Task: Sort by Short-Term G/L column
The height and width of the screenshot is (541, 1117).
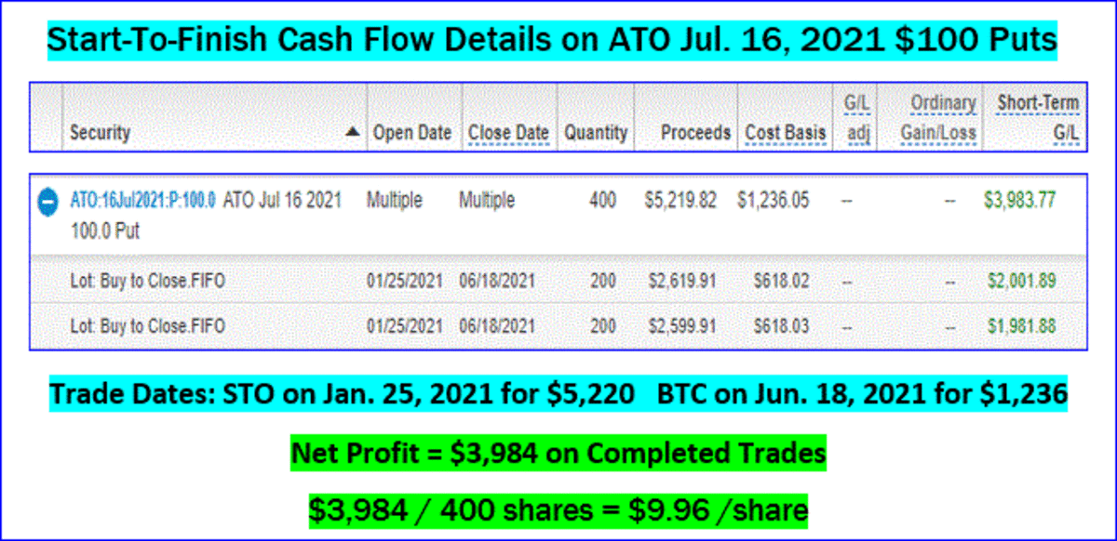Action: pos(1038,117)
